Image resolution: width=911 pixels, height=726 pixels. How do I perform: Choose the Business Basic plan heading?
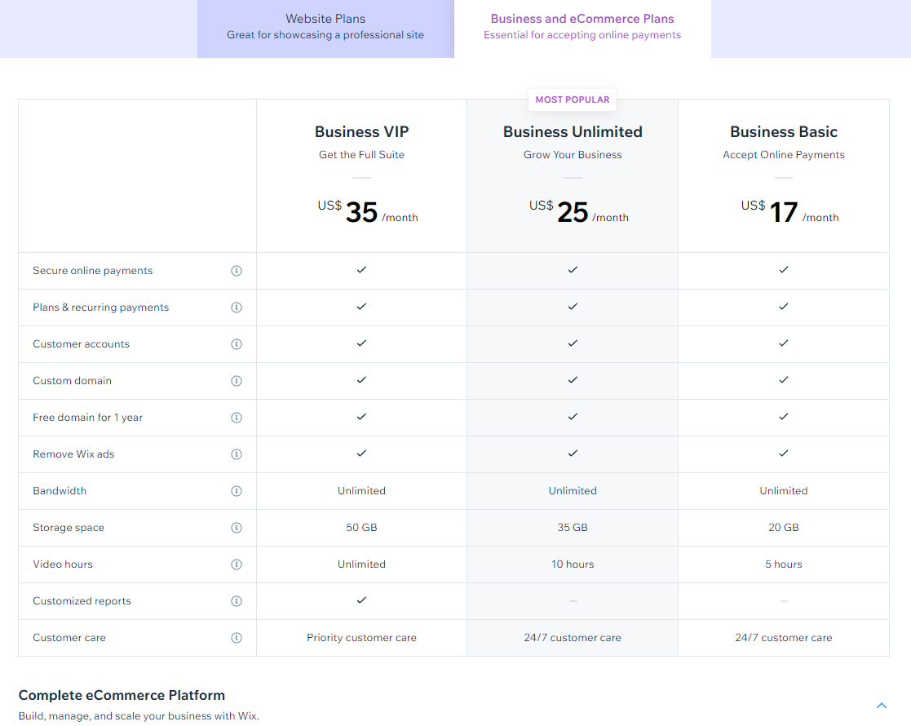(784, 132)
